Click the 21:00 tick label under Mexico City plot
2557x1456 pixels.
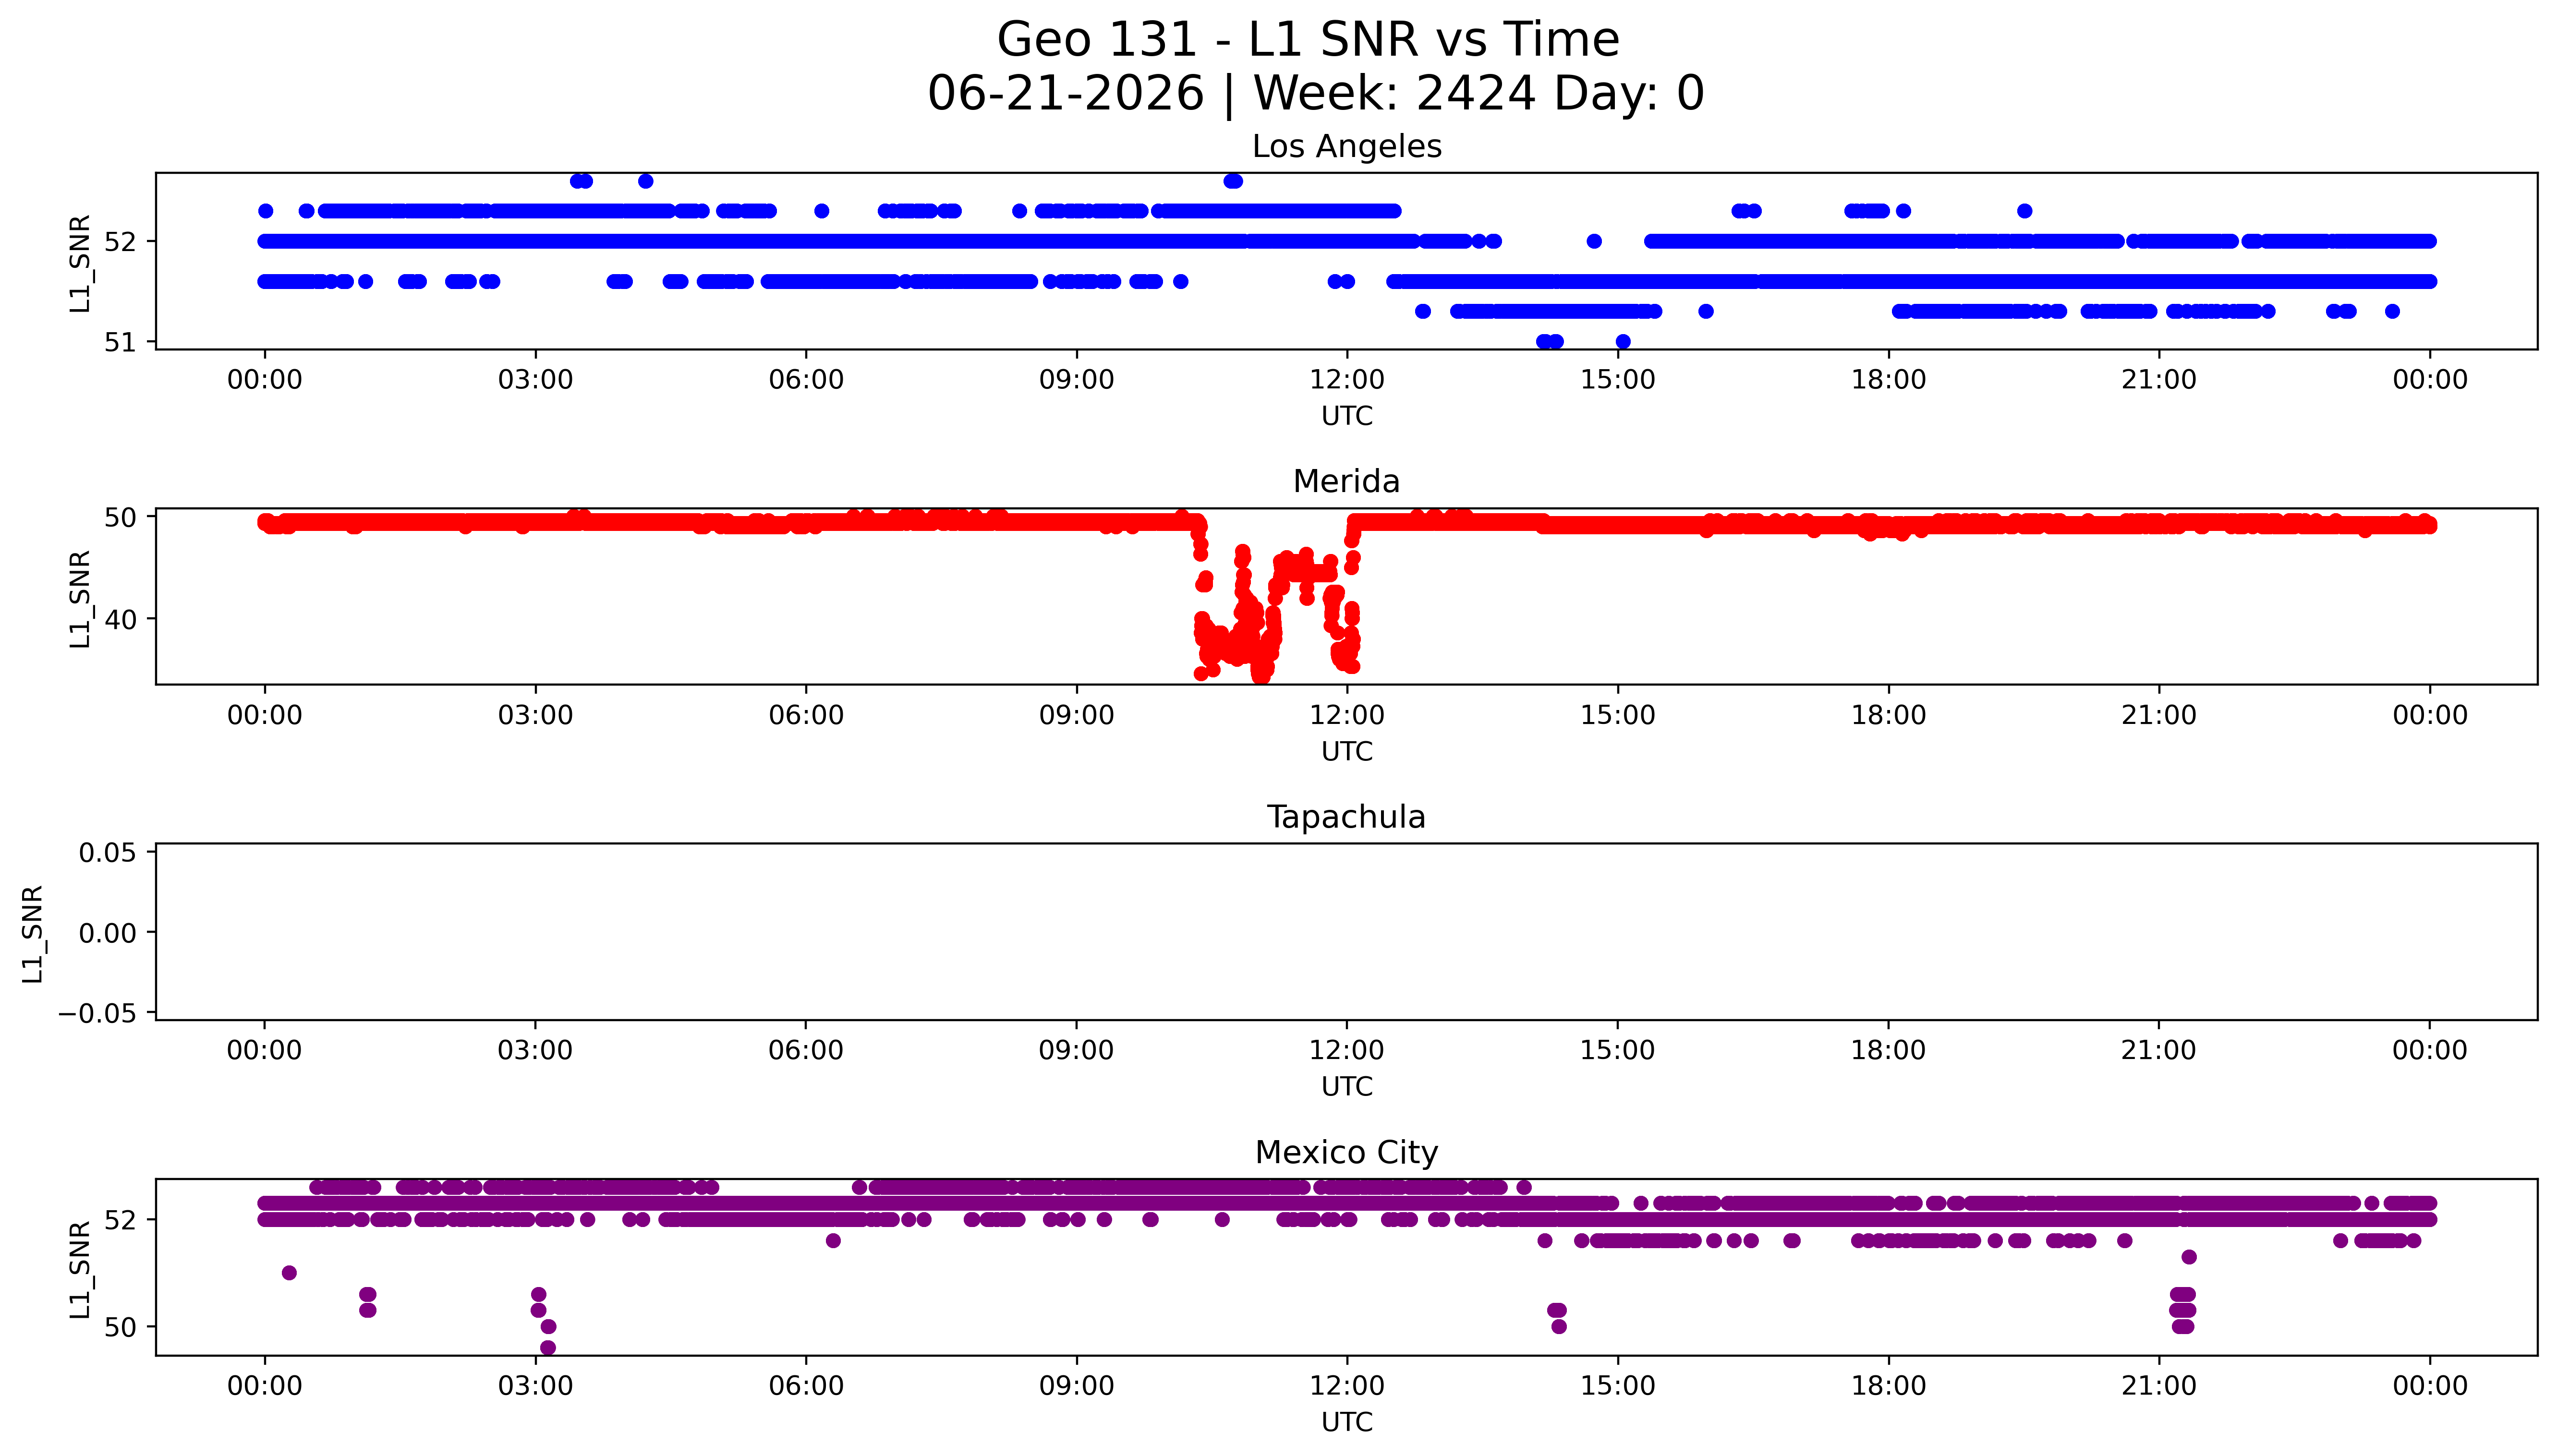[2159, 1386]
